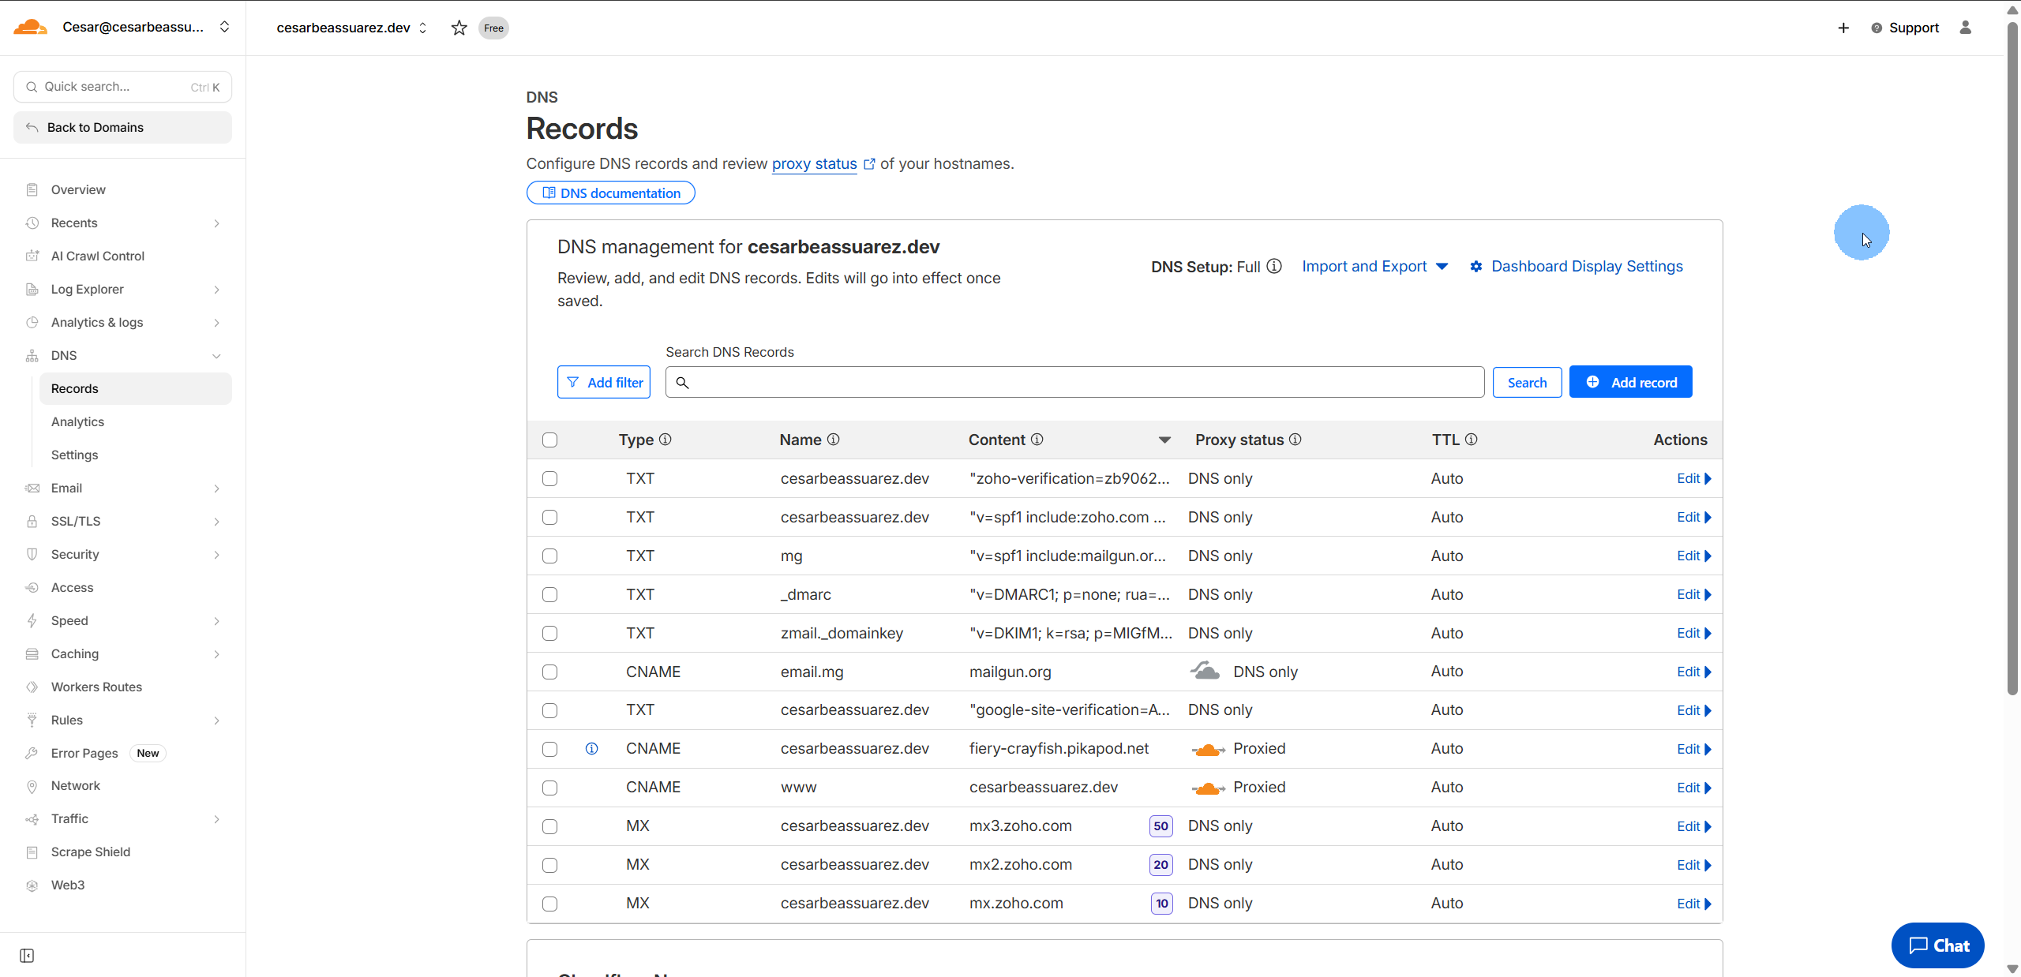Collapse the sidebar with the bottom-left icon

(x=27, y=956)
